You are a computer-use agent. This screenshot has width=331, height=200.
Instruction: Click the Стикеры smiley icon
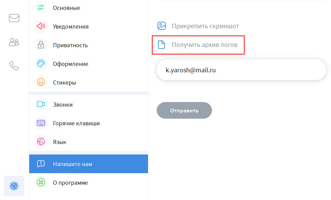[x=41, y=83]
